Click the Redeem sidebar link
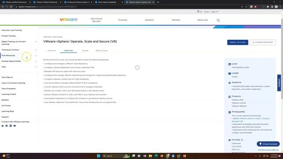283x159 pixels. [5, 100]
